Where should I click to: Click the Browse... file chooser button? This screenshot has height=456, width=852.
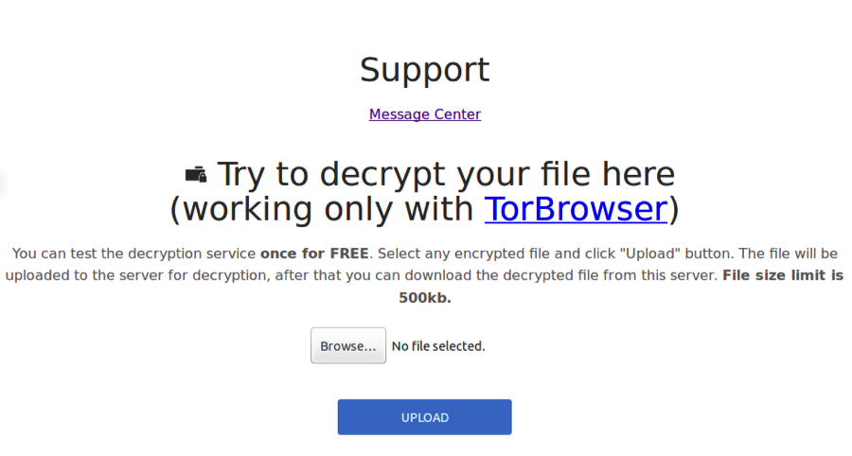coord(348,345)
